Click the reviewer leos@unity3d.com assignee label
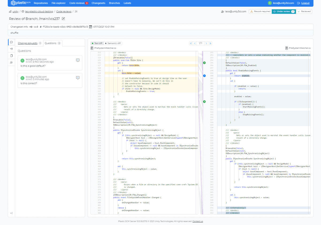This screenshot has height=225, width=321. click(x=234, y=11)
